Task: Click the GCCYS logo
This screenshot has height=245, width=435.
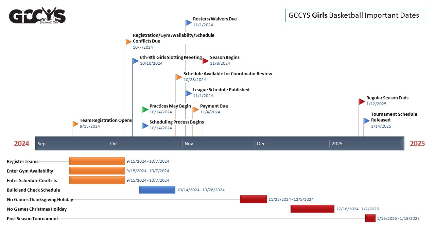Action: tap(37, 16)
